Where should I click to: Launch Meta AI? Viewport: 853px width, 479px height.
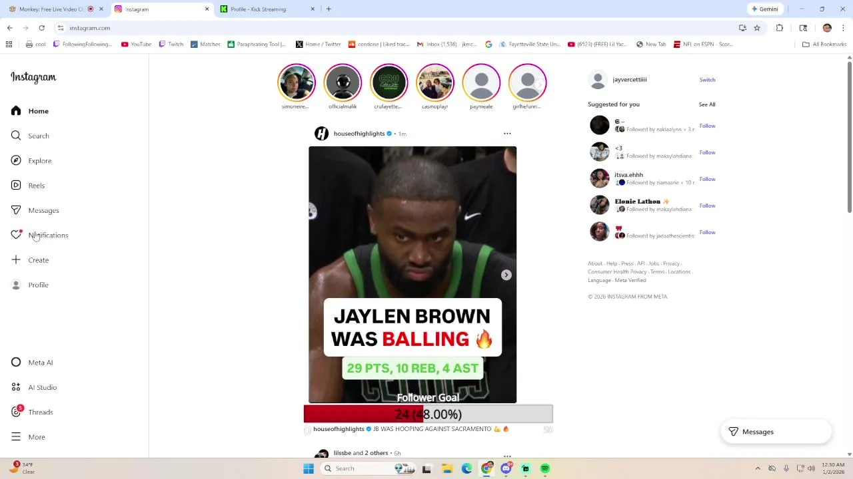coord(32,363)
